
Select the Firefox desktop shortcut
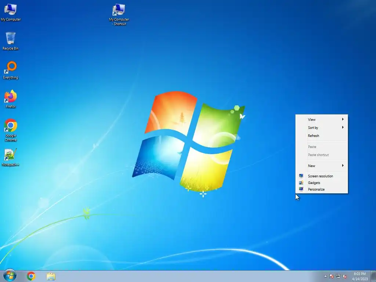click(x=11, y=99)
